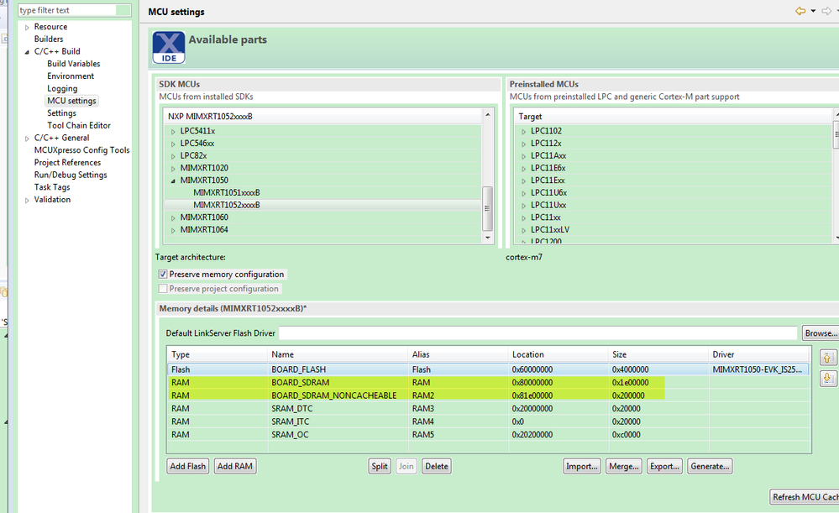Click the back navigation arrow icon
The height and width of the screenshot is (513, 839).
coord(800,11)
